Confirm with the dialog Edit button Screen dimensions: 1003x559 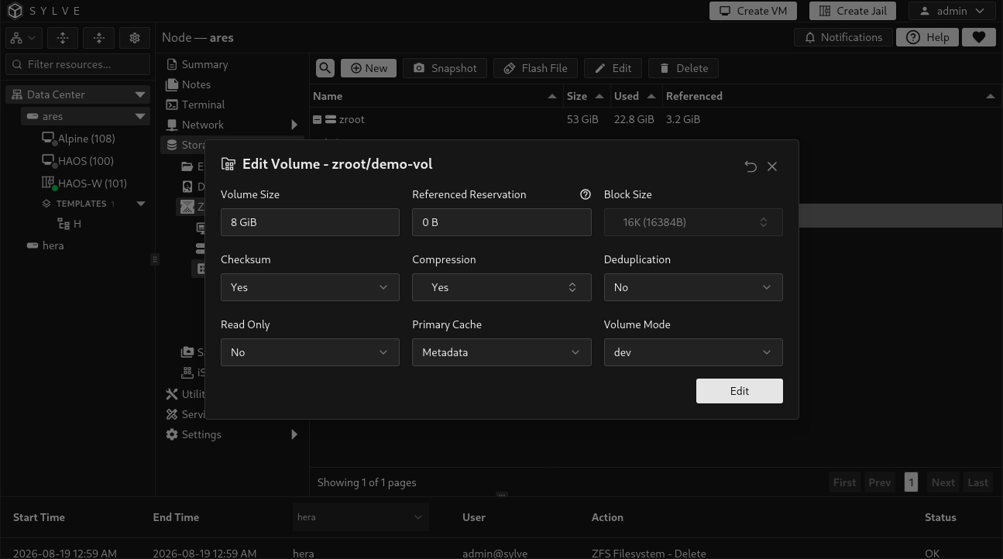[740, 391]
